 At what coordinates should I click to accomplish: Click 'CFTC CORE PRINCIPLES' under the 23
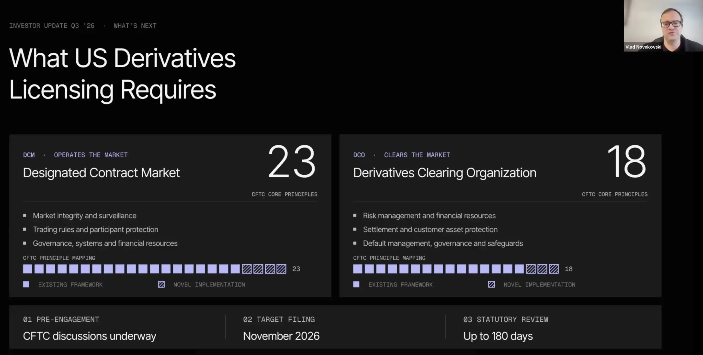pos(284,194)
